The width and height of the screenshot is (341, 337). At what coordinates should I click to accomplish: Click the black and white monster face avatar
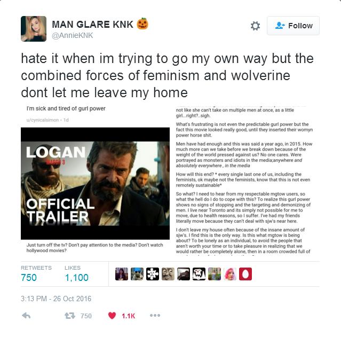(199, 274)
